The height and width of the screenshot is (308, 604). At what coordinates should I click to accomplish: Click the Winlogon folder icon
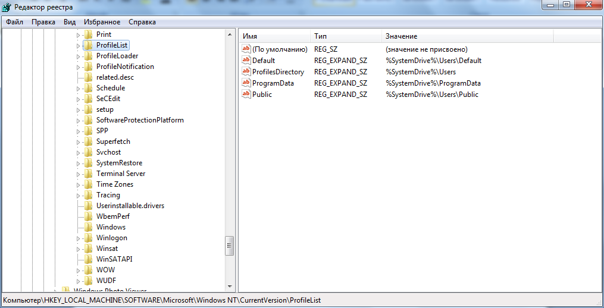tap(89, 238)
